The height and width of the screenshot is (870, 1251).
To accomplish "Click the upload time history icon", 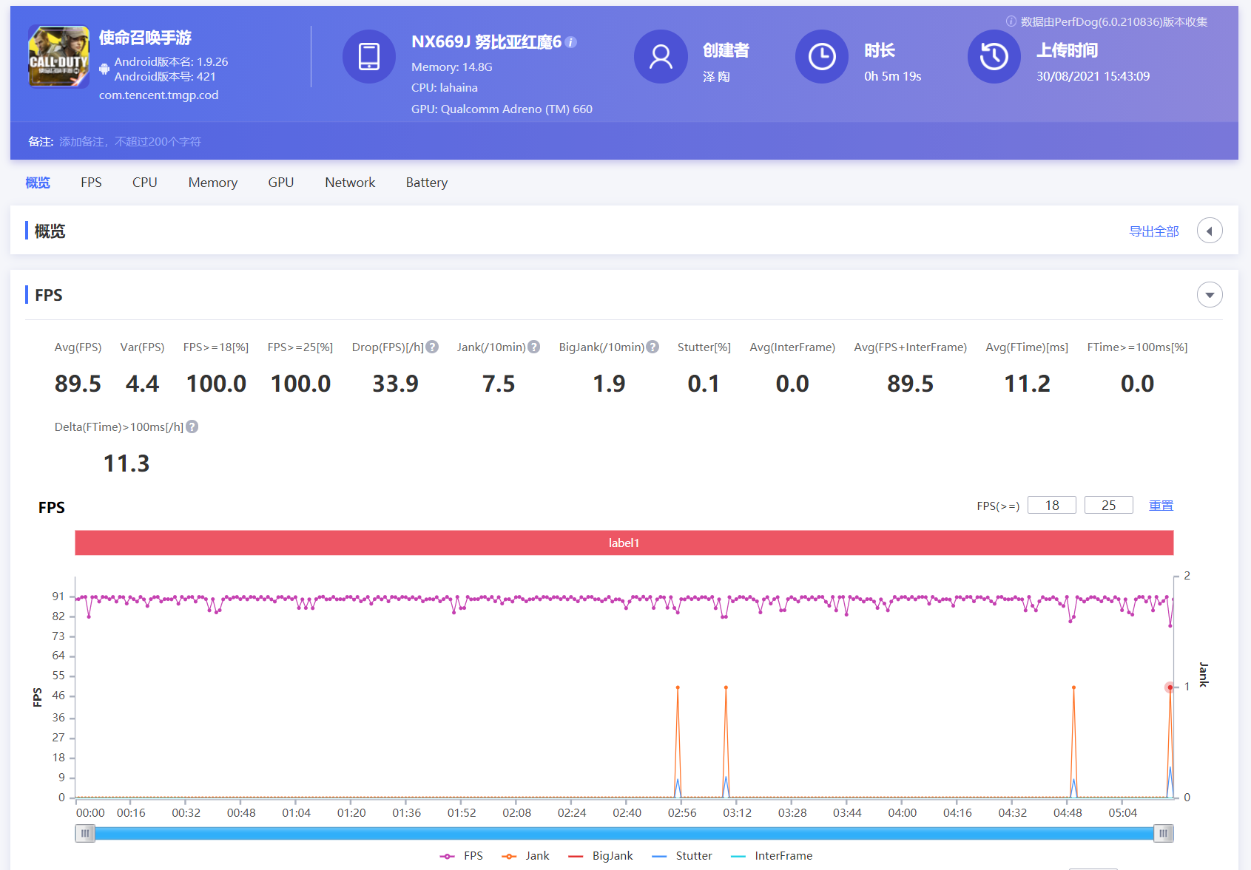I will pyautogui.click(x=994, y=56).
